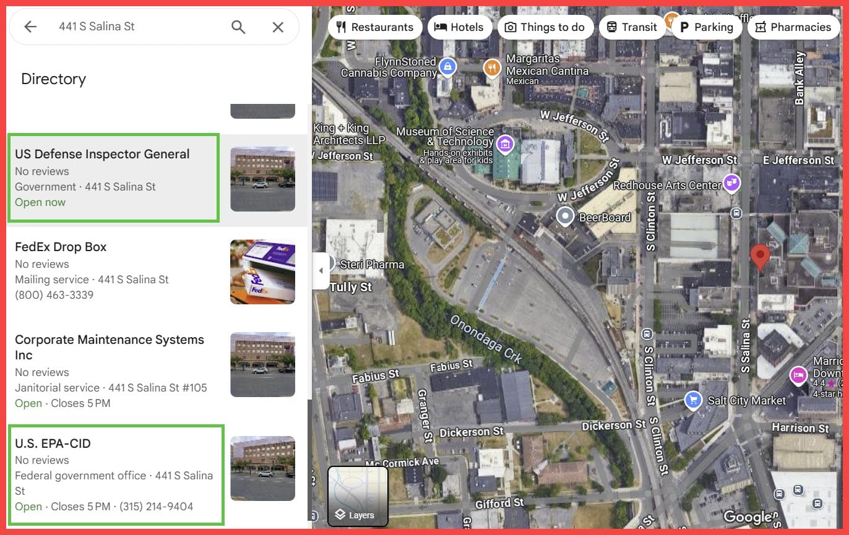This screenshot has height=535, width=849.
Task: Go back with the arrow in search bar
Action: [30, 27]
